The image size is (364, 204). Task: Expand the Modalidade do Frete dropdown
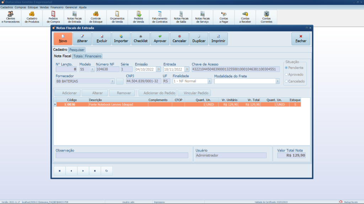[x=277, y=81]
